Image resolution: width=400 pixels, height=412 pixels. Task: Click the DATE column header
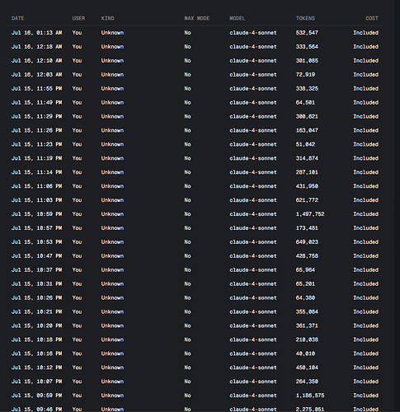pos(17,18)
